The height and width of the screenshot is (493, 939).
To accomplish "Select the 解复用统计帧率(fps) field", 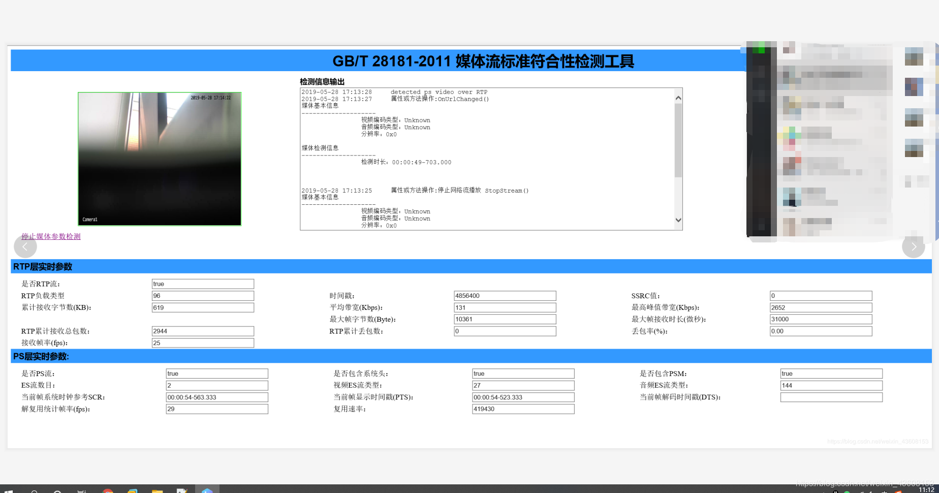I will 217,409.
